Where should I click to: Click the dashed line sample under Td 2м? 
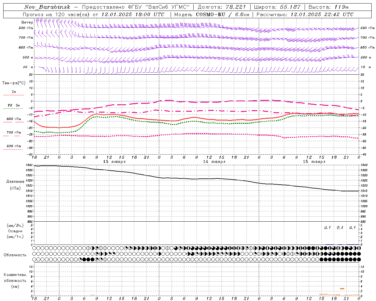click(14, 108)
